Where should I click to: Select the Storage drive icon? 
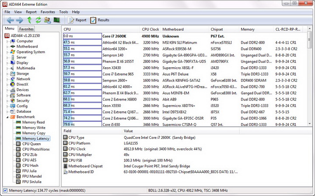(13, 73)
